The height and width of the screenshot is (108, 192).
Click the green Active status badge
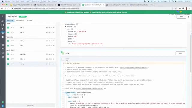[x=23, y=17]
